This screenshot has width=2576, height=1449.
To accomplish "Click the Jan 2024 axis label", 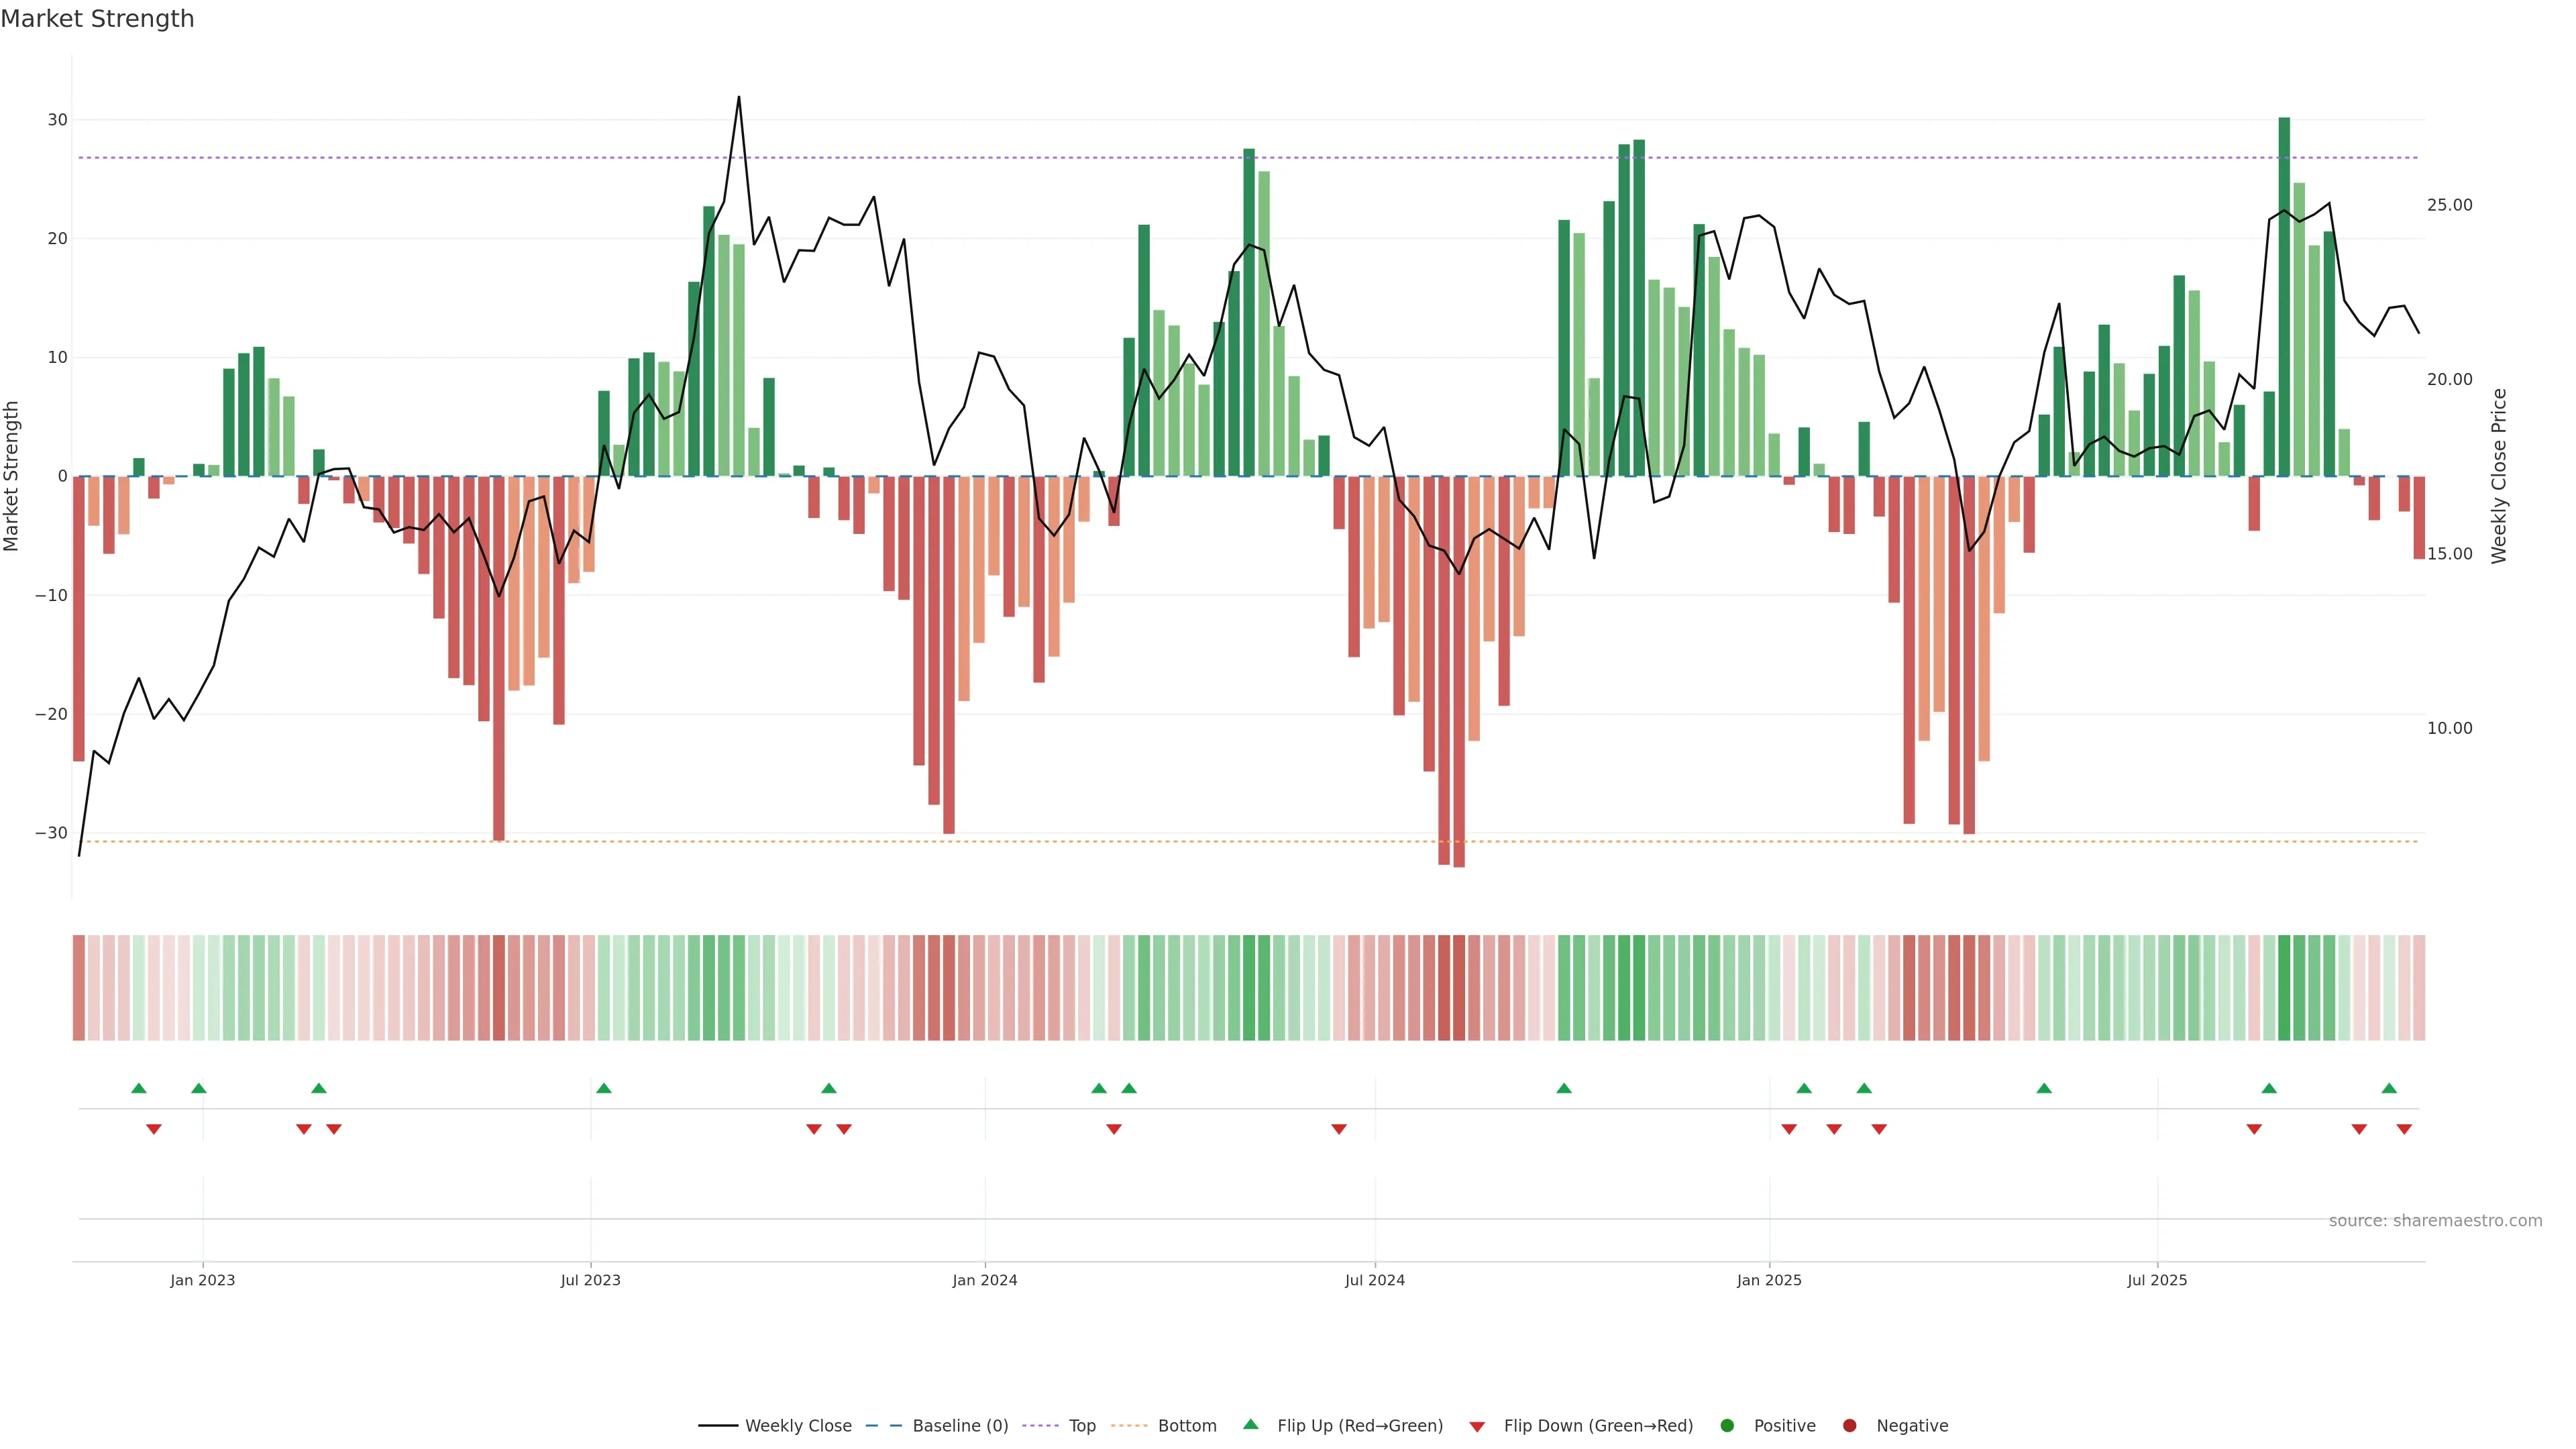I will [985, 1280].
